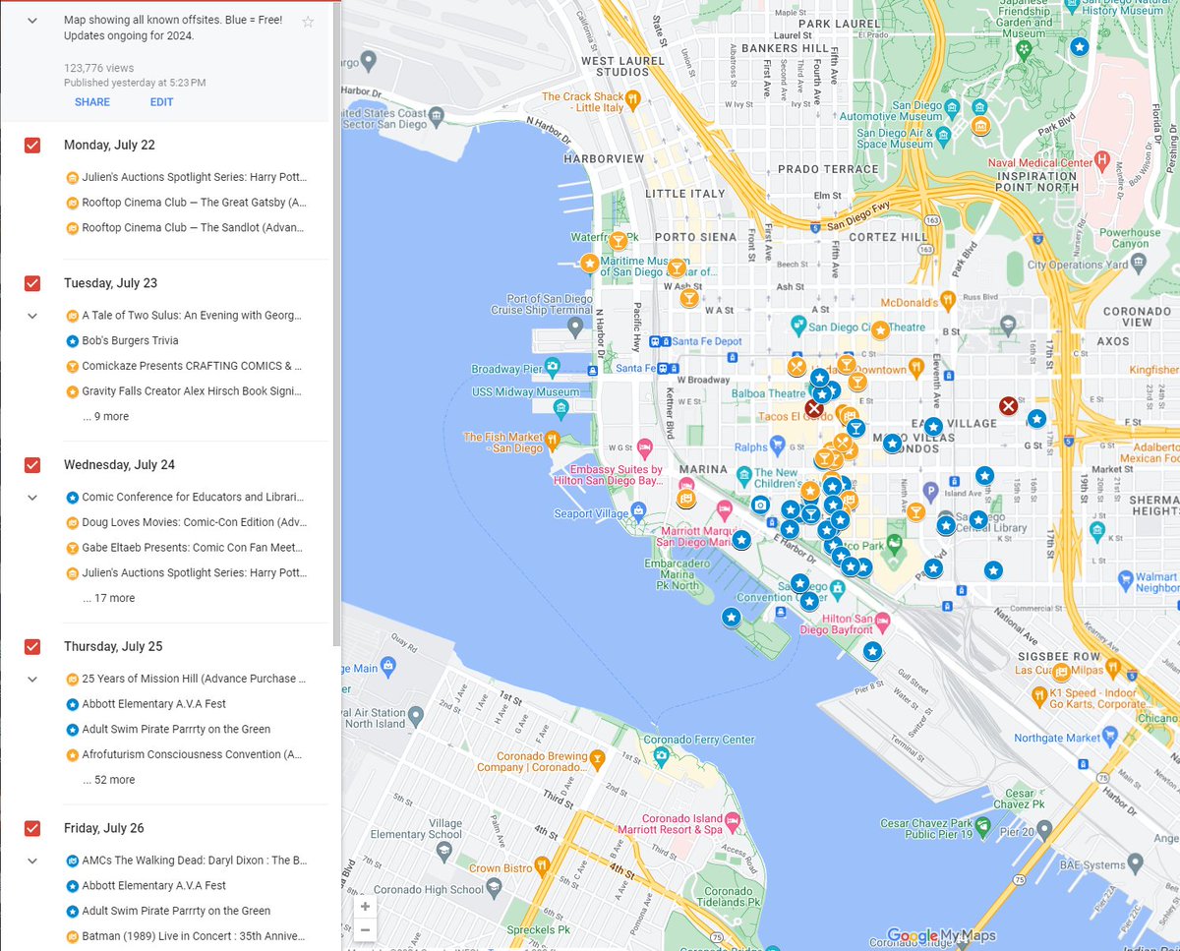1180x951 pixels.
Task: Collapse the Tuesday, July 23 event list
Action: coord(31,316)
